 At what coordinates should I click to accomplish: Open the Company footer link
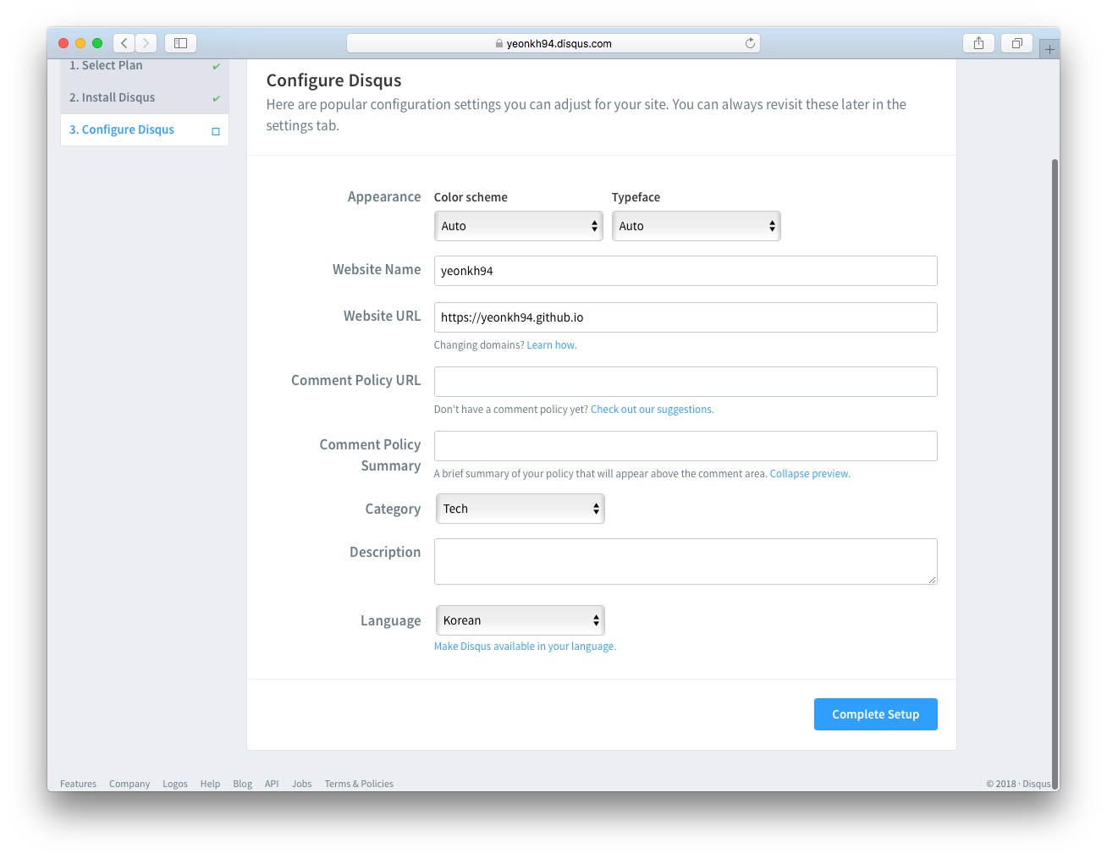tap(129, 784)
